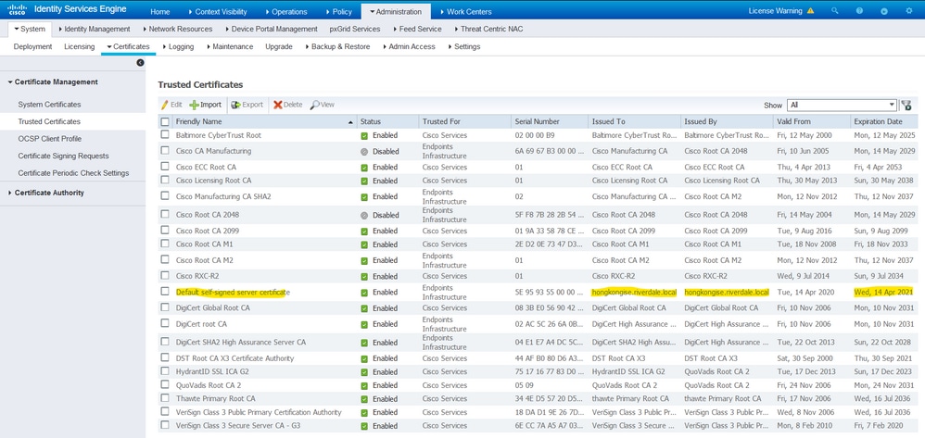Click Enabled status icon for QuoVadis Root CA 2
Viewport: 925px width, 438px height.
tap(364, 385)
